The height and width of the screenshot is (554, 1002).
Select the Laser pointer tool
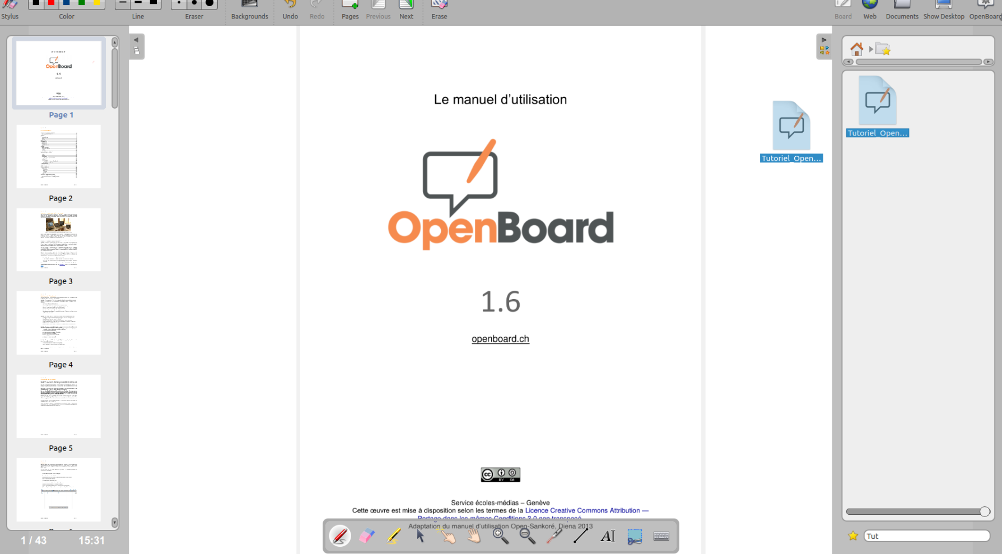pyautogui.click(x=554, y=536)
